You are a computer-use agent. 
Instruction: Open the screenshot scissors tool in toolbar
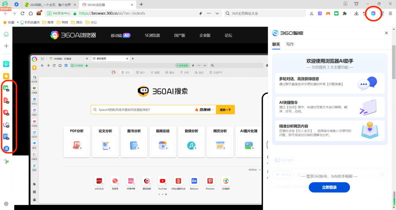click(311, 14)
